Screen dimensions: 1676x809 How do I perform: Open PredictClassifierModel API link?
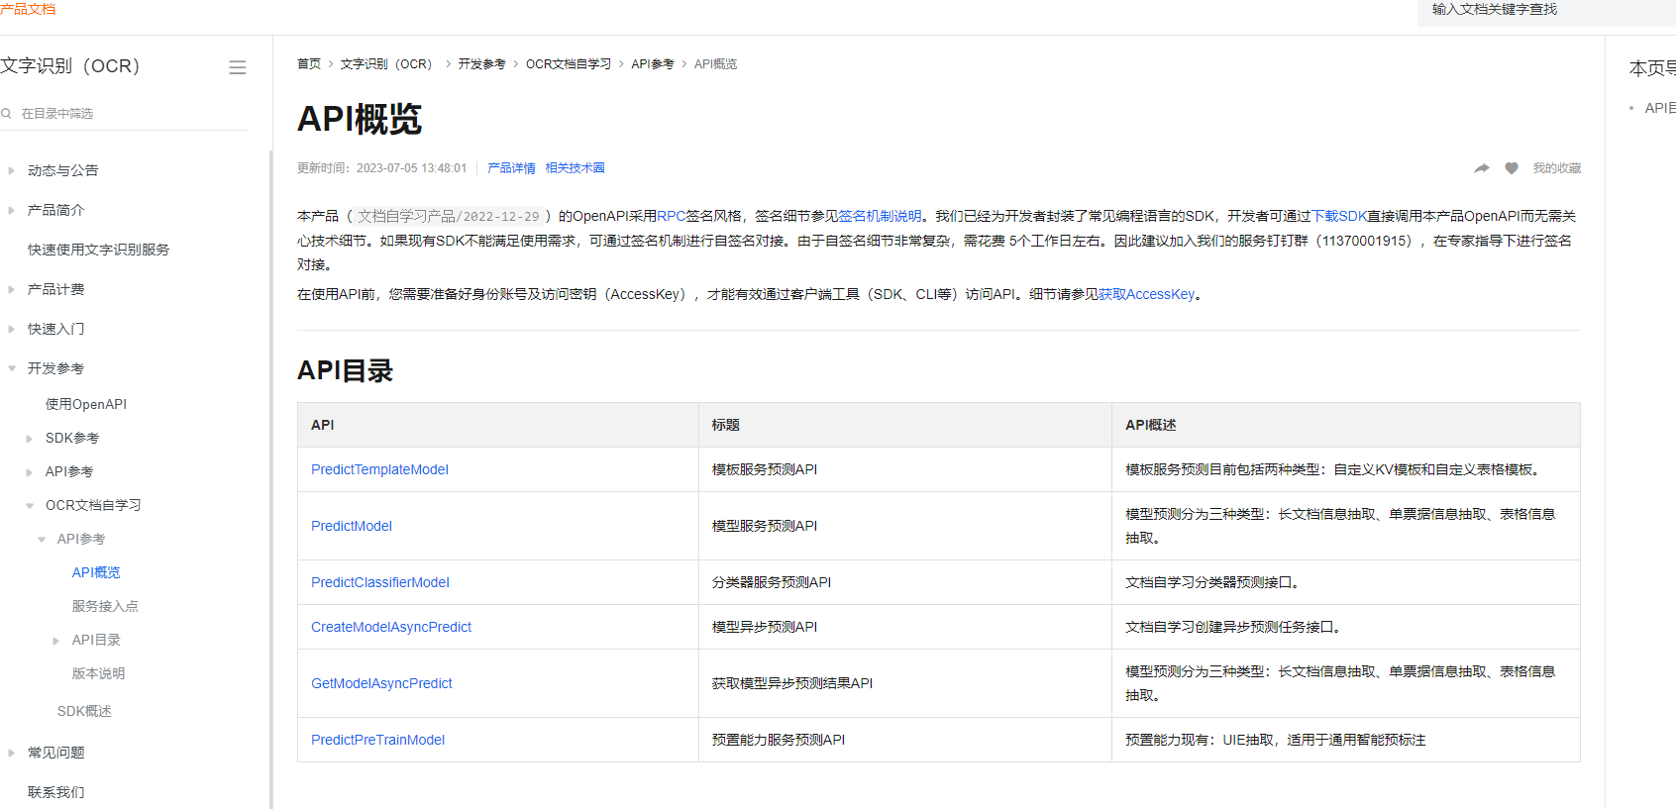click(x=380, y=582)
